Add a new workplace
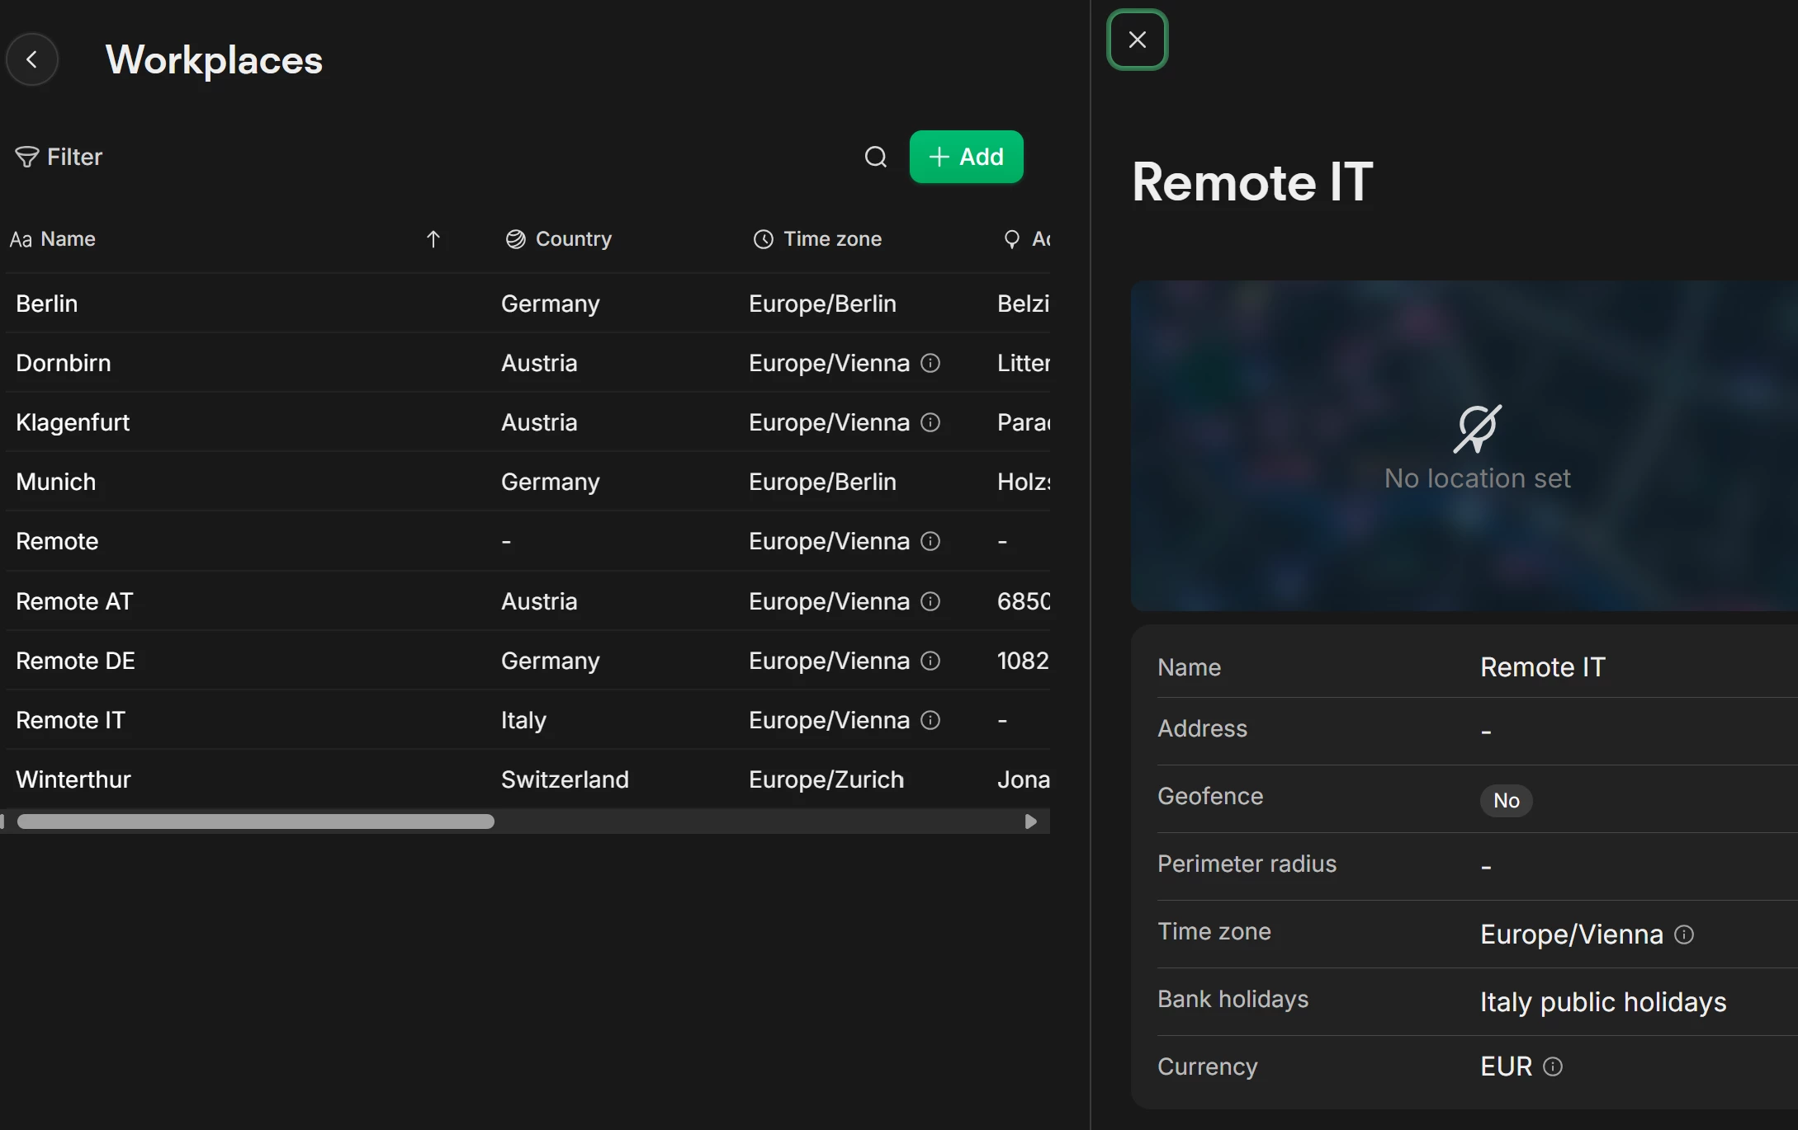 [x=966, y=157]
